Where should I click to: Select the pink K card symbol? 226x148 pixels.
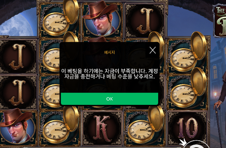pyautogui.click(x=102, y=128)
